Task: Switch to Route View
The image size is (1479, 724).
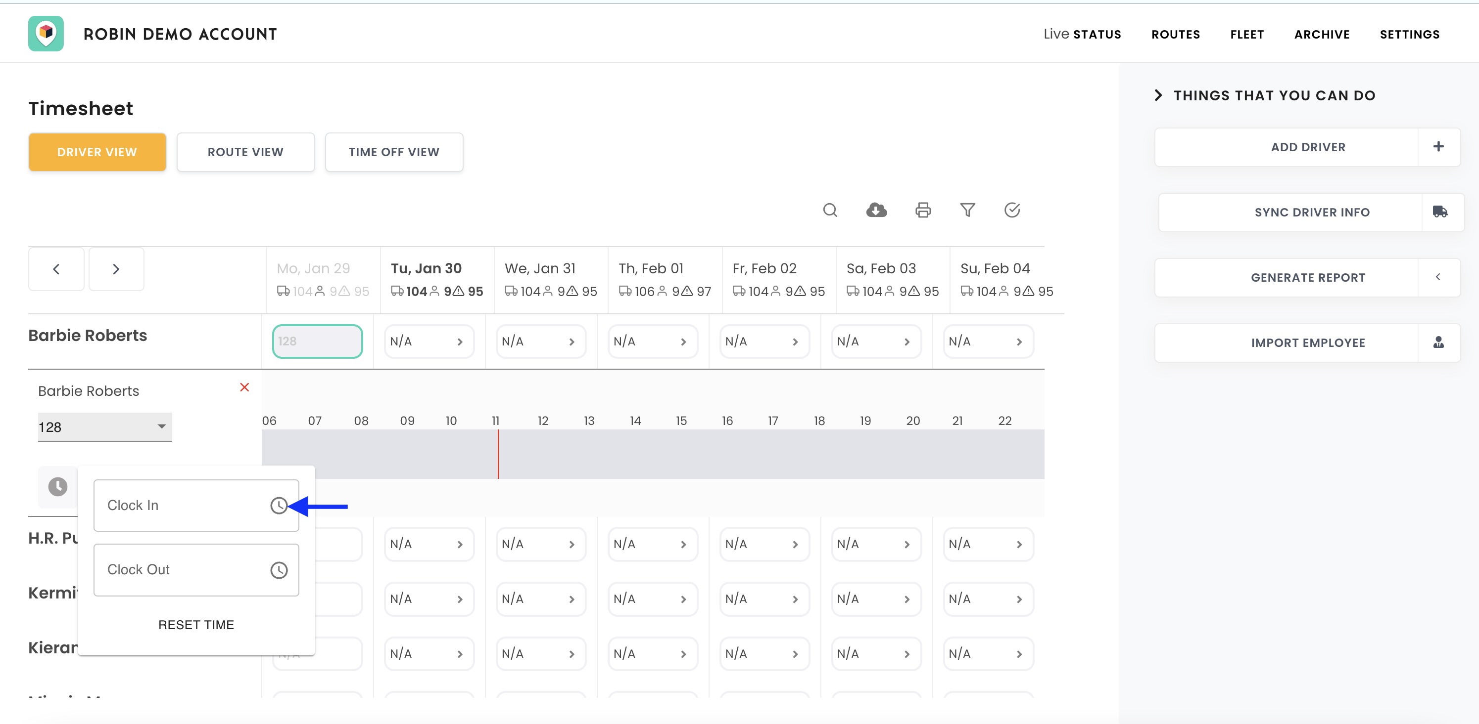Action: click(245, 151)
